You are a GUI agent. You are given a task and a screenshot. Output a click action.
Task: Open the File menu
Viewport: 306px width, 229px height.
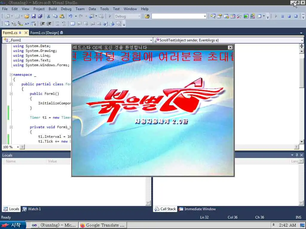pos(5,9)
